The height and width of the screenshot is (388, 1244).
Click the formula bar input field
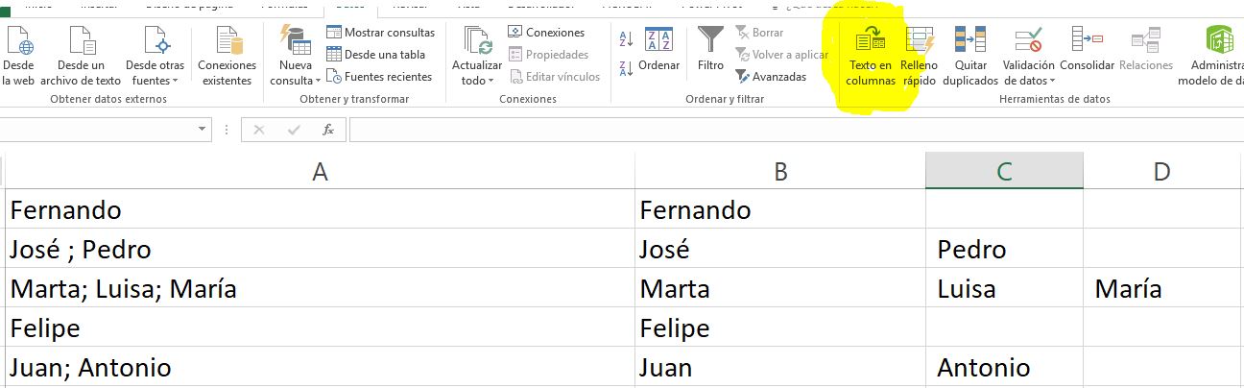768,130
